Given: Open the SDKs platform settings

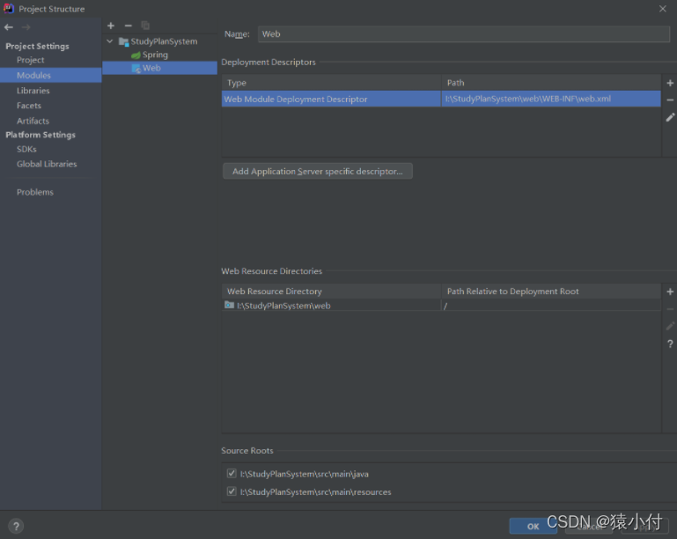Looking at the screenshot, I should click(x=26, y=149).
